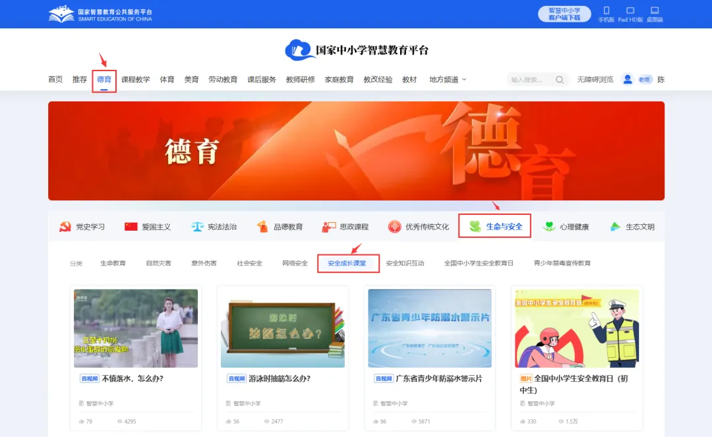Click the title 广东省青少年防溺水警示片

coord(439,378)
